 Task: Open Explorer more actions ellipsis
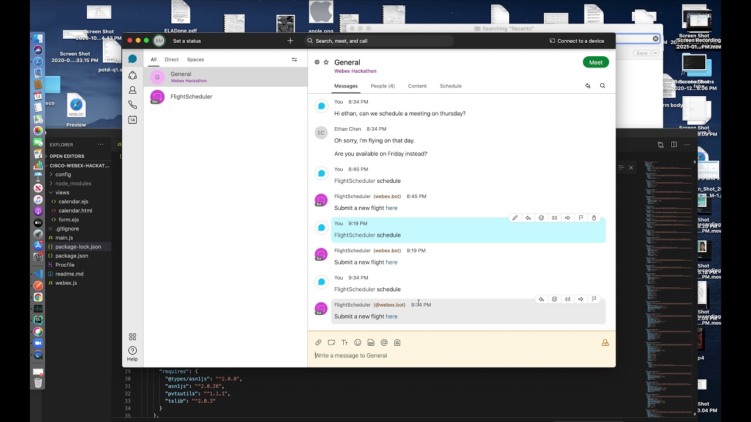100,145
